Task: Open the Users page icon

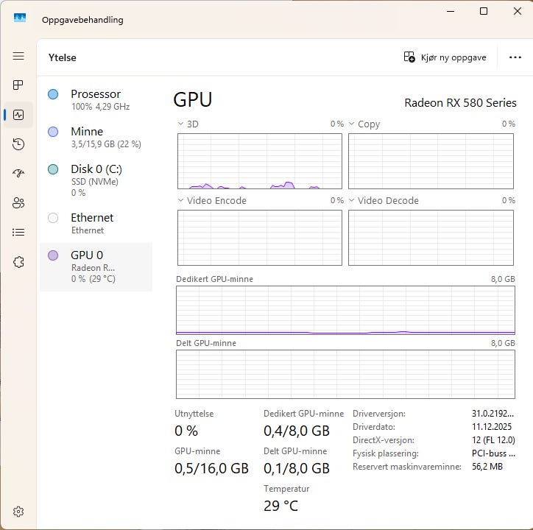Action: pyautogui.click(x=18, y=203)
